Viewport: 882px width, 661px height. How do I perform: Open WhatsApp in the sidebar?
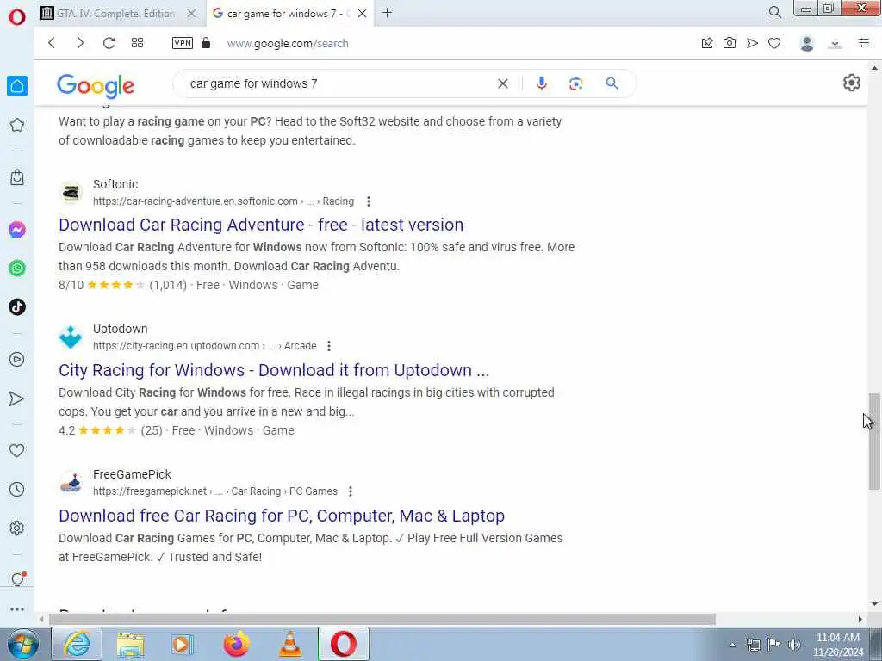click(17, 269)
